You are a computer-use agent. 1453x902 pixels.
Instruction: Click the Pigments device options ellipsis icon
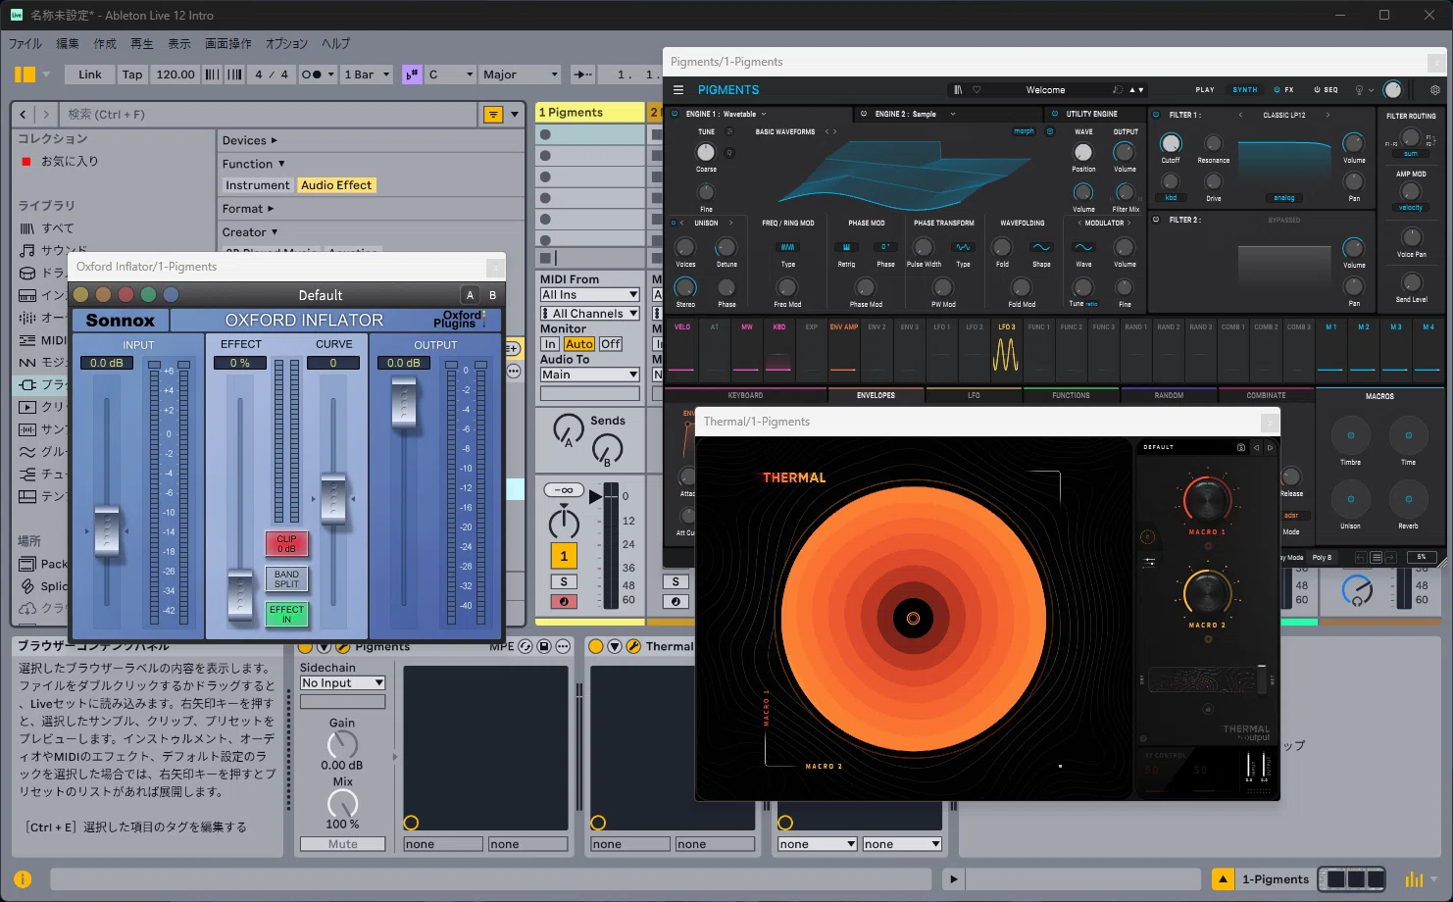563,646
